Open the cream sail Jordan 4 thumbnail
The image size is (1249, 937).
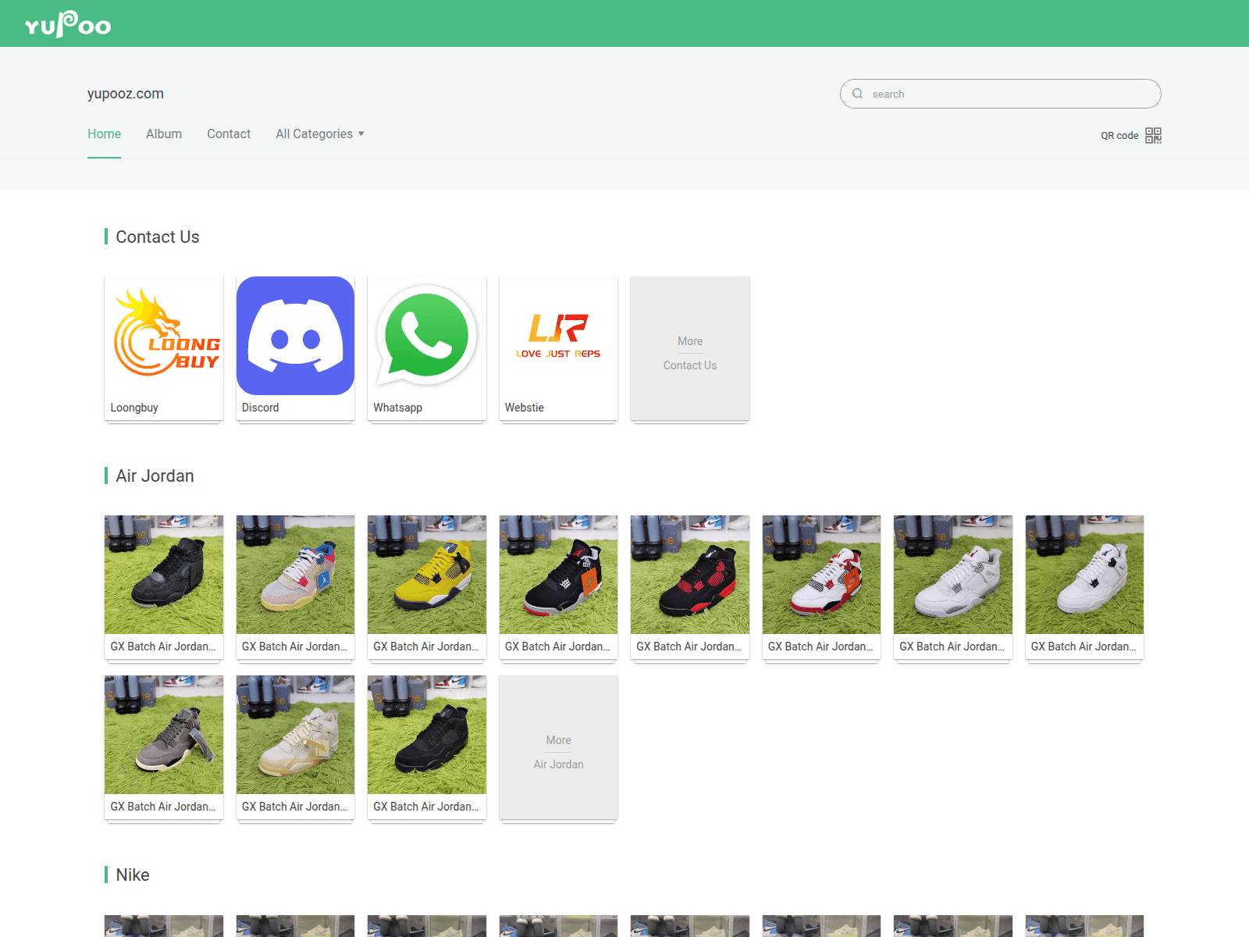[295, 735]
